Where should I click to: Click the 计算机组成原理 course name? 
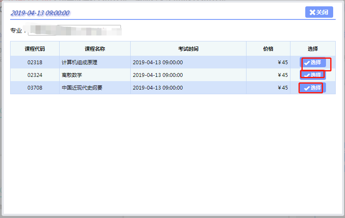pos(79,63)
